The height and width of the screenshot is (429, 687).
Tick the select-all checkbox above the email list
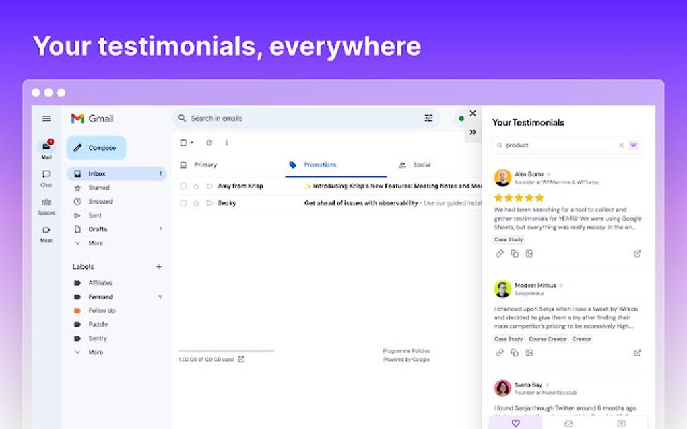coord(183,143)
